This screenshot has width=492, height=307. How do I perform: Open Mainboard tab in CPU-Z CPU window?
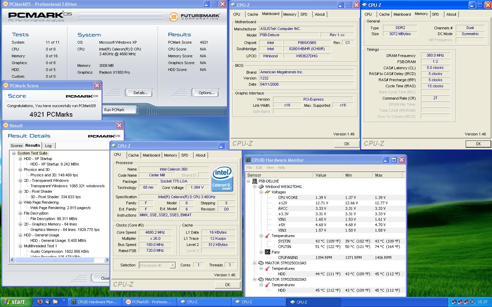click(x=151, y=155)
